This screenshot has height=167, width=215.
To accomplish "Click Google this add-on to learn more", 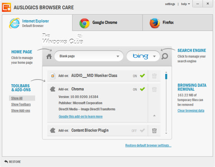I will click(81, 116).
